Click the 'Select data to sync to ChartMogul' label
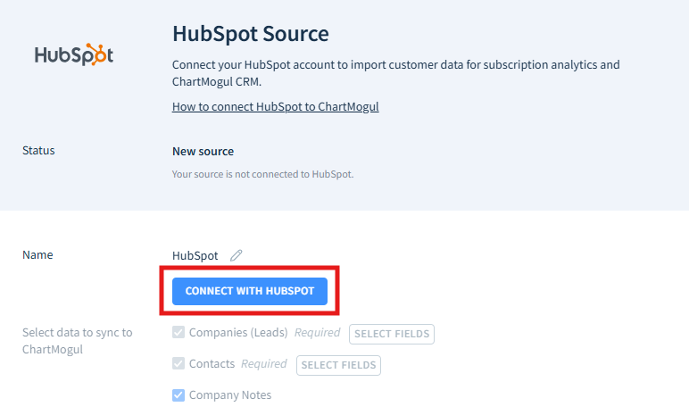Screen dimensions: 689x415 pyautogui.click(x=78, y=341)
